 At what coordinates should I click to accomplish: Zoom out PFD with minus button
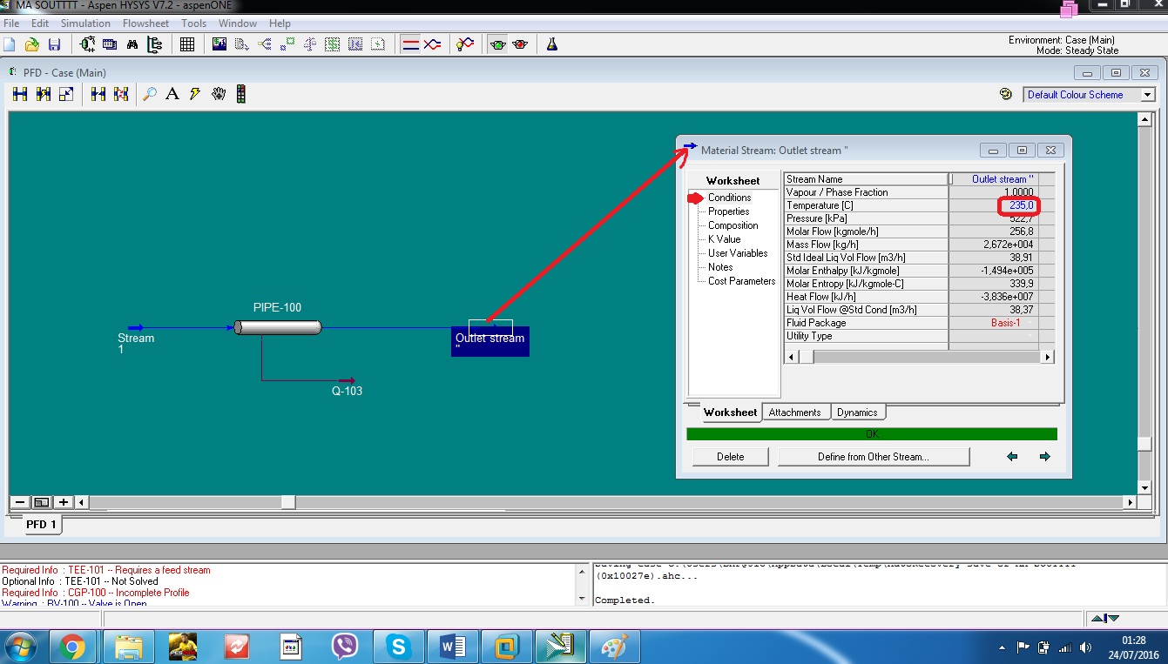(x=19, y=502)
